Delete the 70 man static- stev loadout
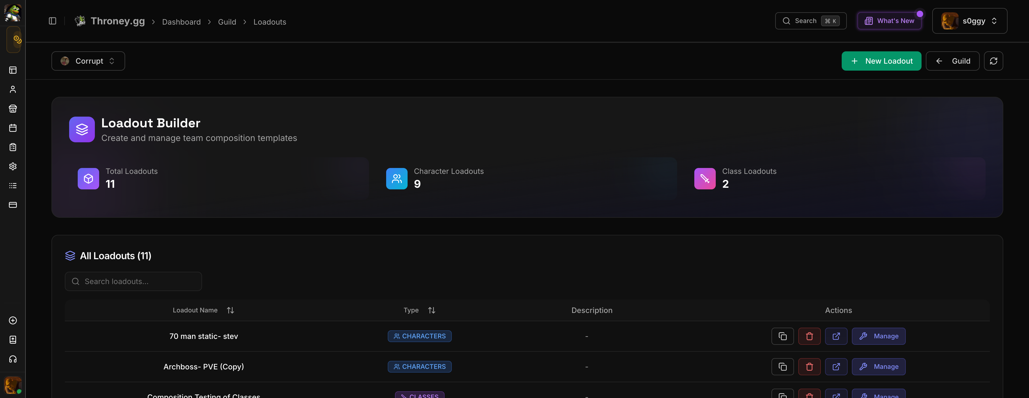 coord(809,336)
